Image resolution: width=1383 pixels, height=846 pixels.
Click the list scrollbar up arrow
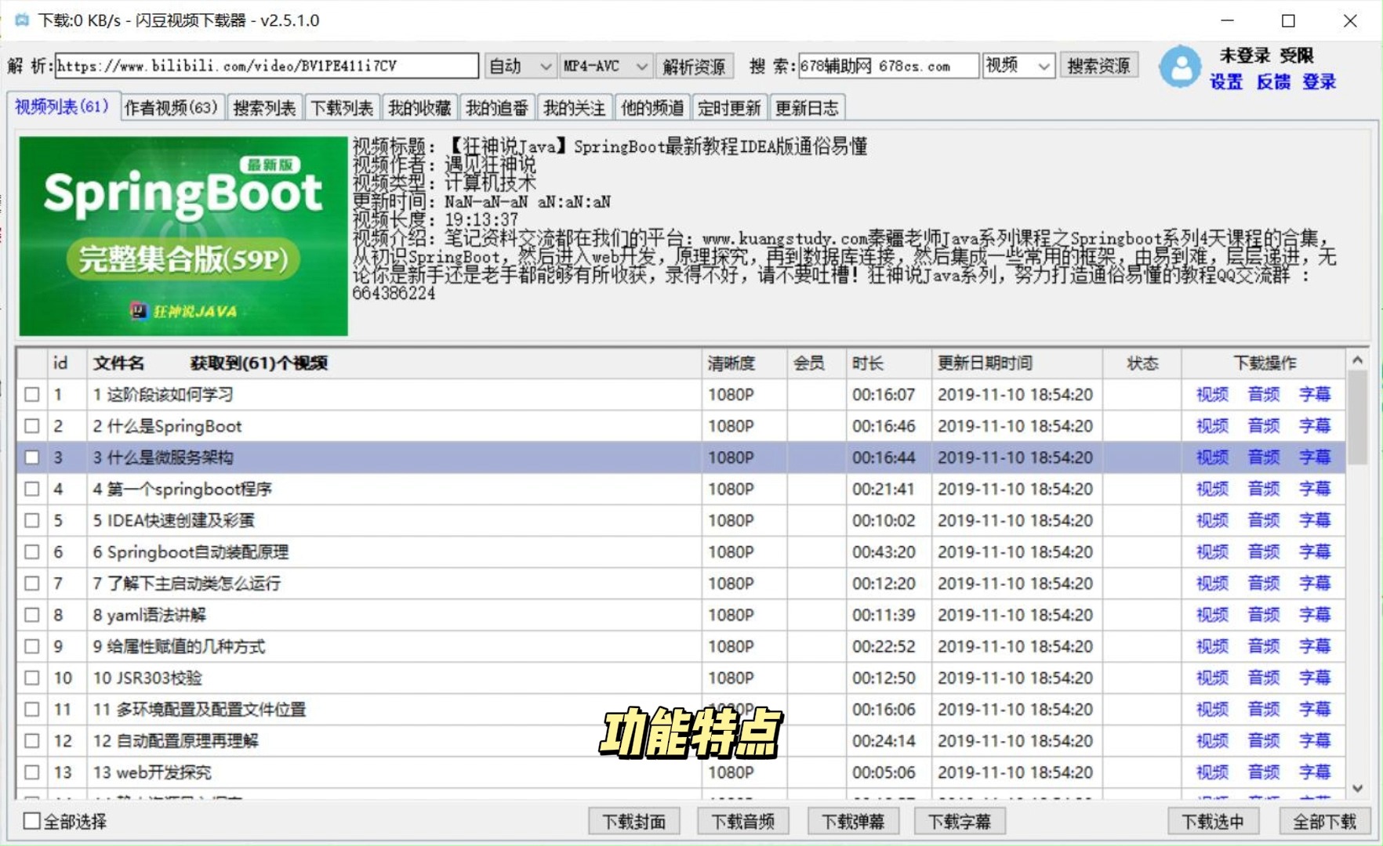coord(1358,360)
